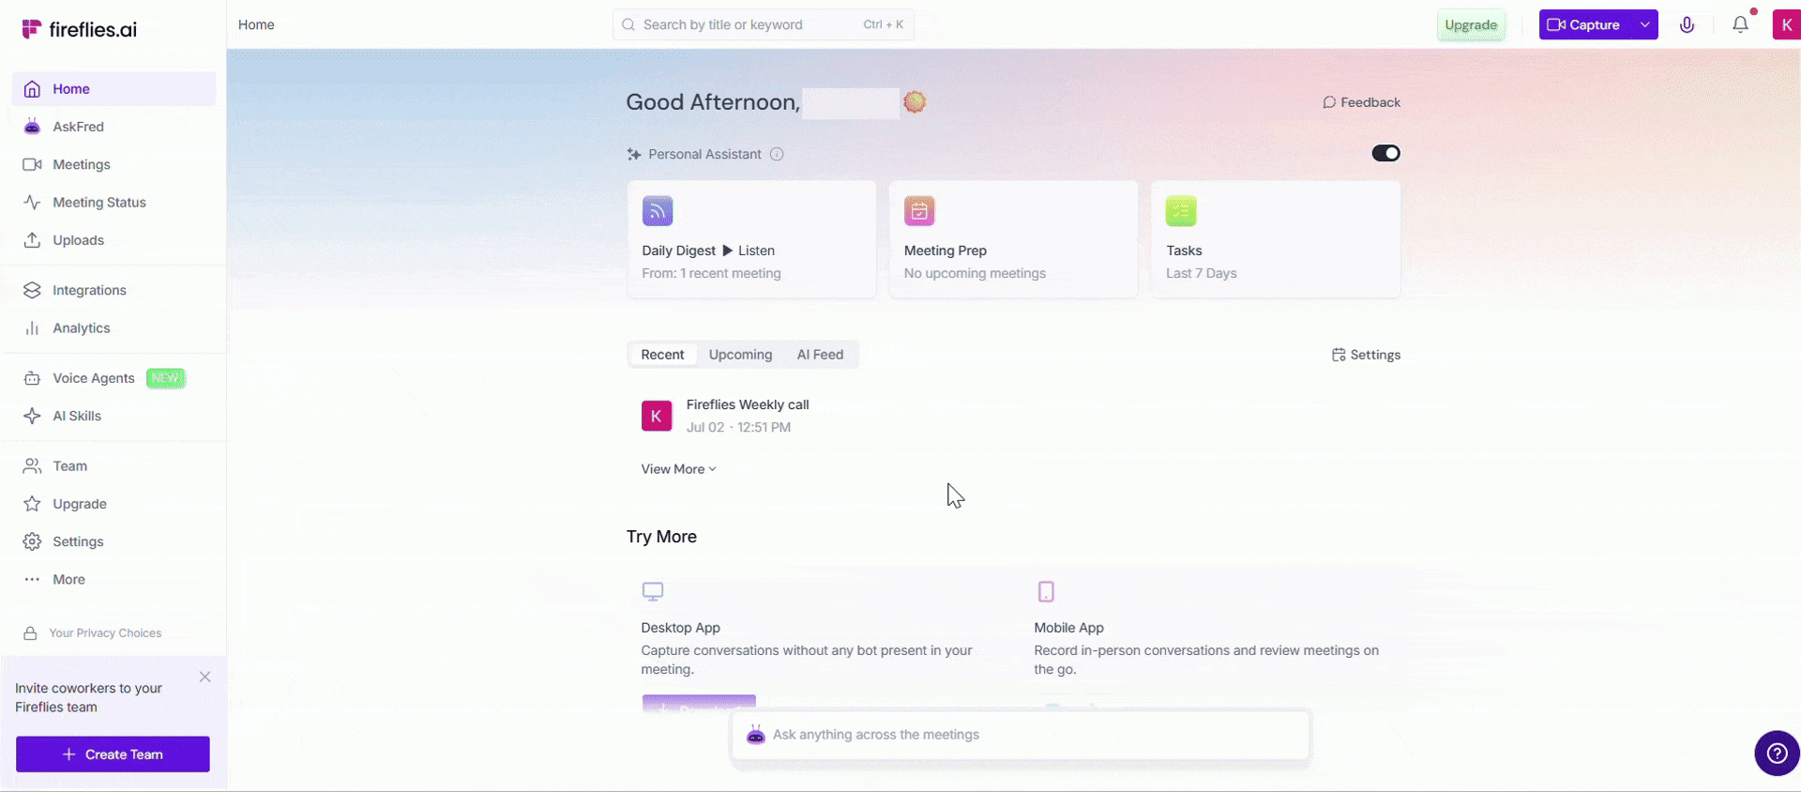Play the Daily Digest Listen button
Viewport: 1801px width, 792px height.
(x=748, y=251)
